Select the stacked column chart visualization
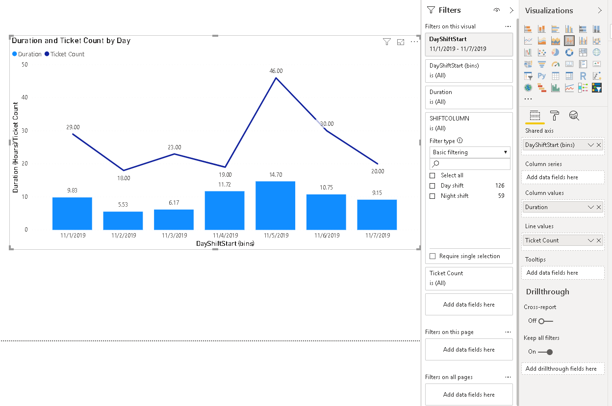 542,29
